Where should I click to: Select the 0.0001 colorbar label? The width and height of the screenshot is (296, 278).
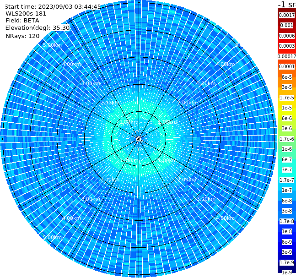(x=287, y=66)
